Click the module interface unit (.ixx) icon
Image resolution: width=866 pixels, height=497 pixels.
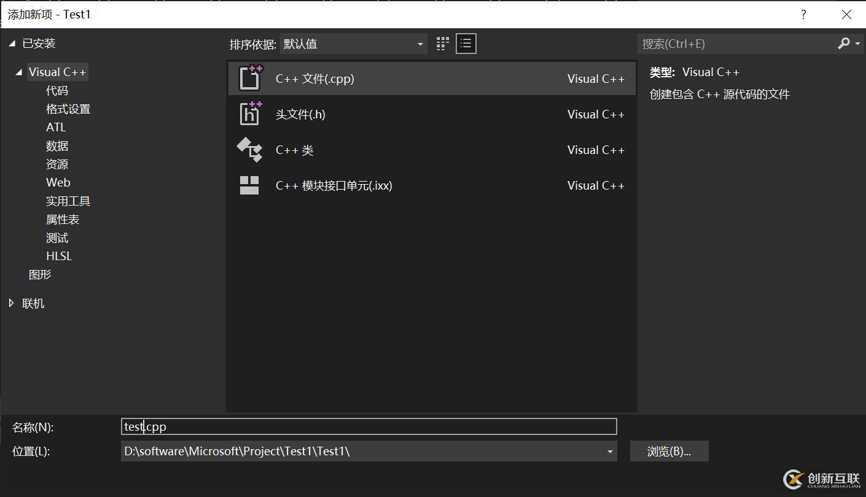click(x=249, y=185)
